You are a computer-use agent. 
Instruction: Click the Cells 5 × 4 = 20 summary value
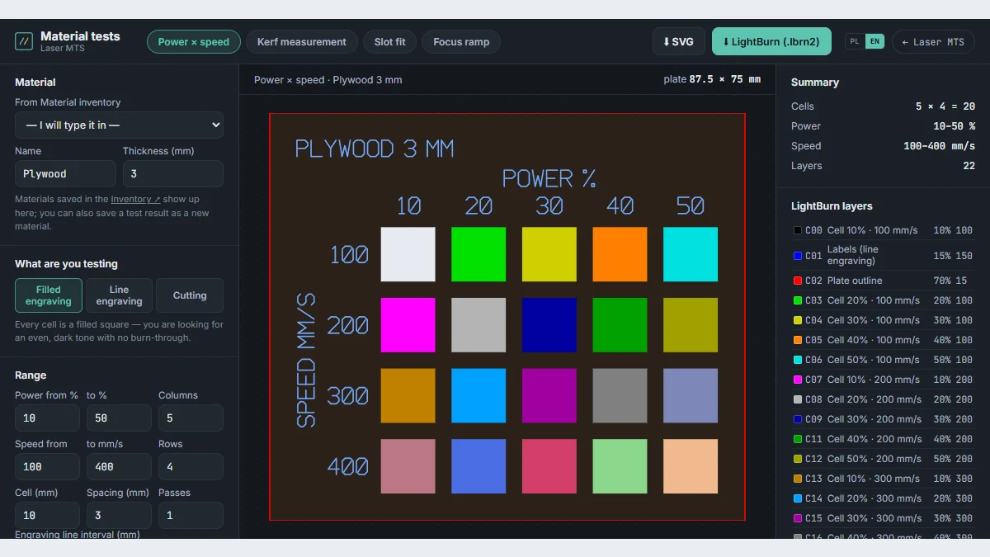tap(945, 106)
